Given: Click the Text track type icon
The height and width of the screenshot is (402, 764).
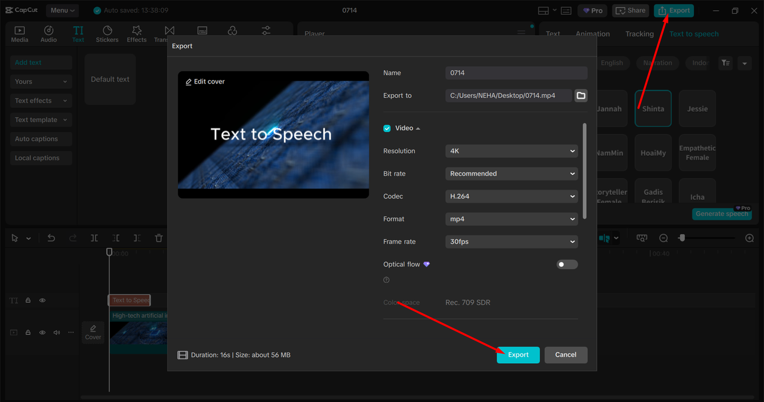Looking at the screenshot, I should (x=14, y=301).
